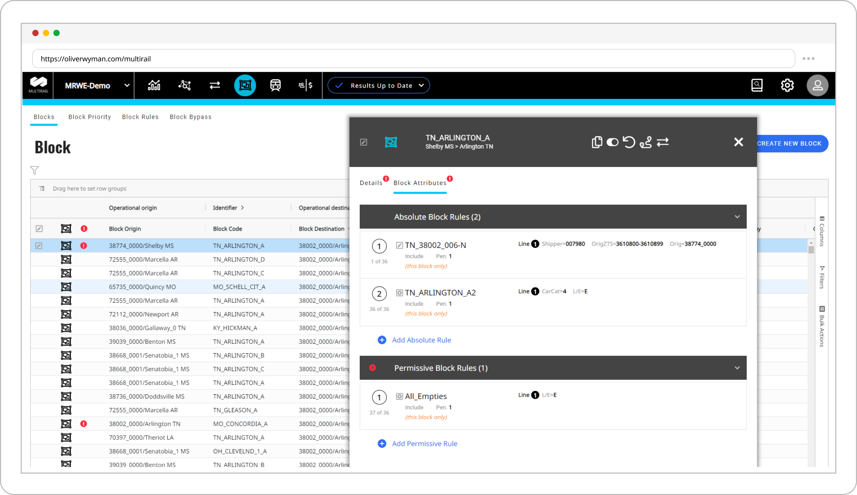Select the Block Attributes tab
Image resolution: width=857 pixels, height=495 pixels.
[x=420, y=183]
